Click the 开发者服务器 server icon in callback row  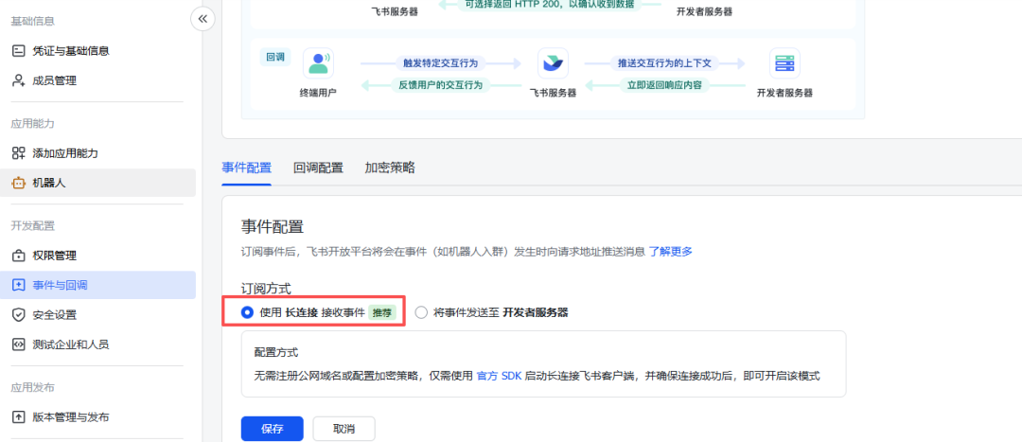[x=784, y=63]
